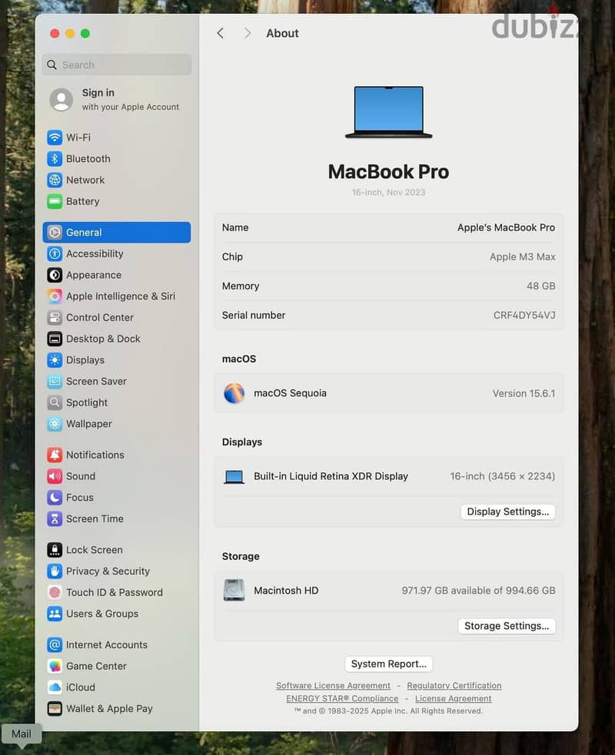Open Storage Settings button
The image size is (615, 755).
507,625
